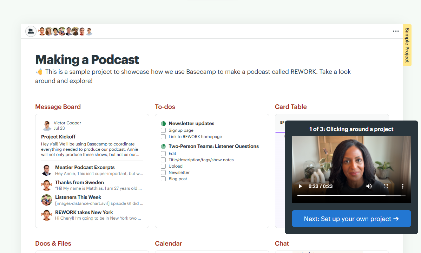Click avatar beside Meatier Podcast Excerpts
Image resolution: width=421 pixels, height=253 pixels.
point(47,170)
